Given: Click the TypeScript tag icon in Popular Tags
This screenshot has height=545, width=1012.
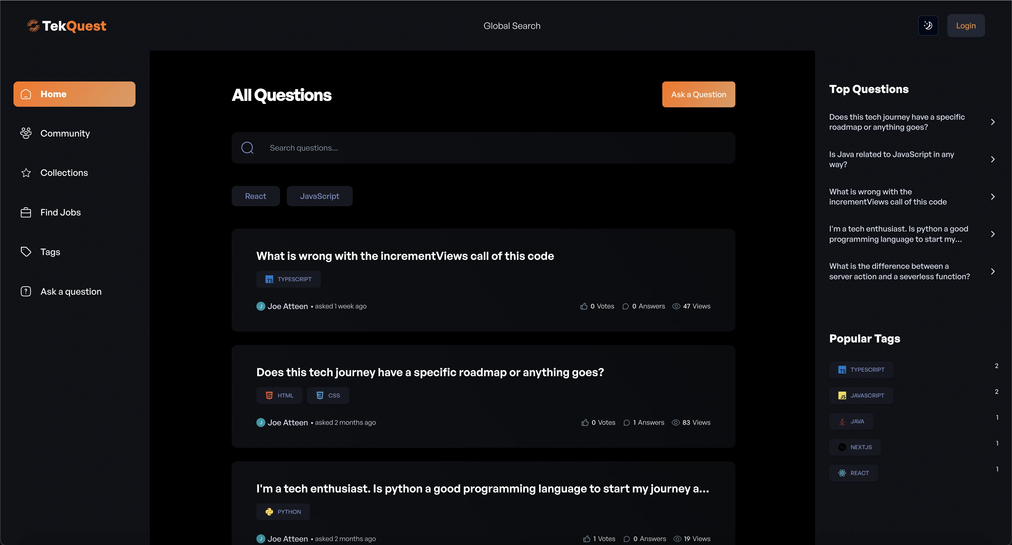Looking at the screenshot, I should click(842, 370).
